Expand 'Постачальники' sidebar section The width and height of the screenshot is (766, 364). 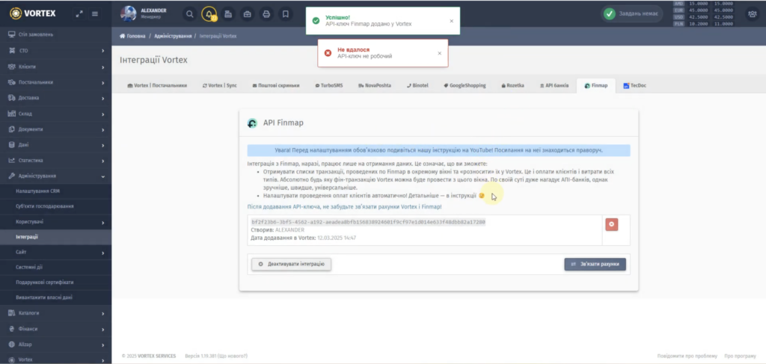(x=55, y=82)
